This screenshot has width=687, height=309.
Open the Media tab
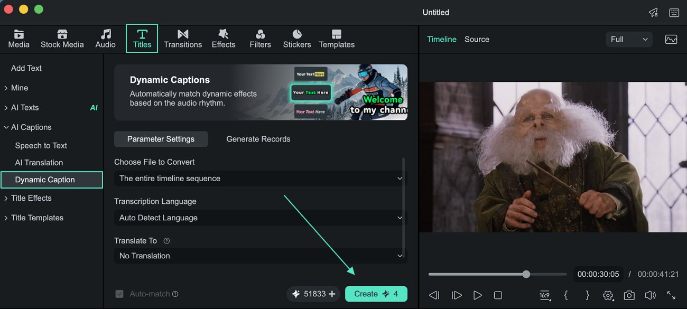[18, 39]
